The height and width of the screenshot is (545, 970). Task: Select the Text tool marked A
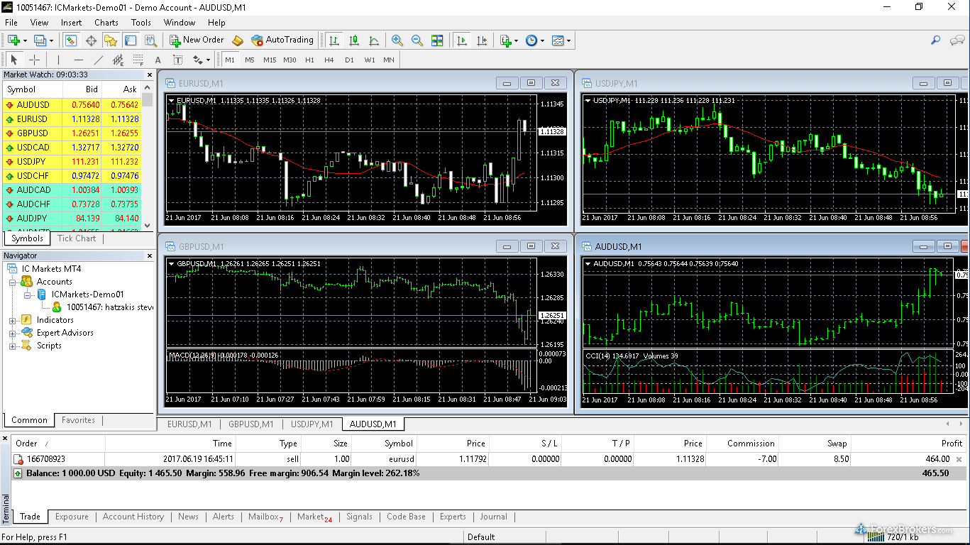[158, 60]
